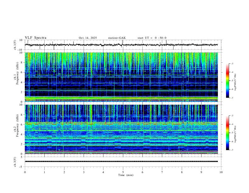Image resolution: width=249 pixels, height=193 pixels.
Task: Click the "-3" label on the lower color bar
Action: [232, 116]
